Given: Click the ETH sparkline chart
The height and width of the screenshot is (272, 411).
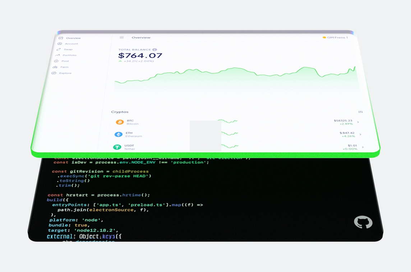Looking at the screenshot, I should pyautogui.click(x=229, y=133).
